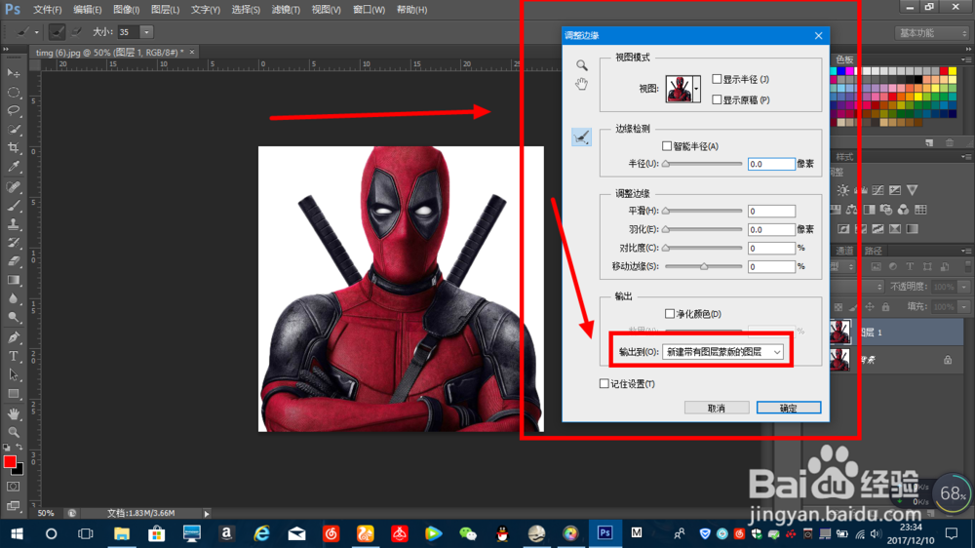Select the Path Selection tool
The height and width of the screenshot is (548, 975).
(x=13, y=374)
